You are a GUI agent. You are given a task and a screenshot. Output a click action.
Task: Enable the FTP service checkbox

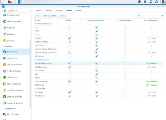tap(69, 27)
